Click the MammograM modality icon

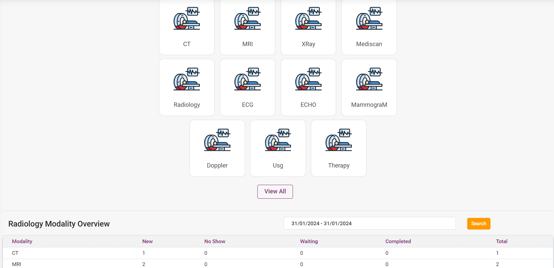369,80
